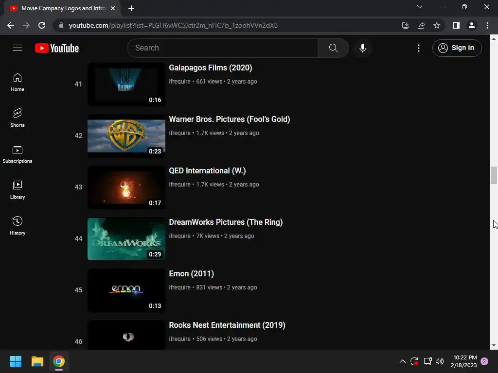The image size is (498, 373).
Task: Click the Chrome taskbar icon
Action: 59,361
